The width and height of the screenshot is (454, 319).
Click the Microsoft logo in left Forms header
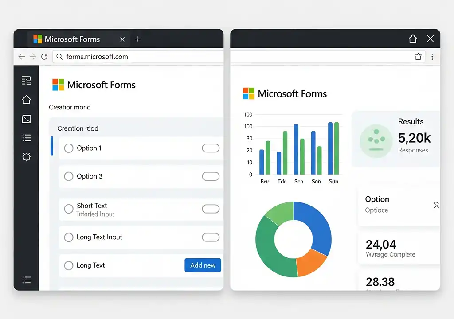(58, 85)
